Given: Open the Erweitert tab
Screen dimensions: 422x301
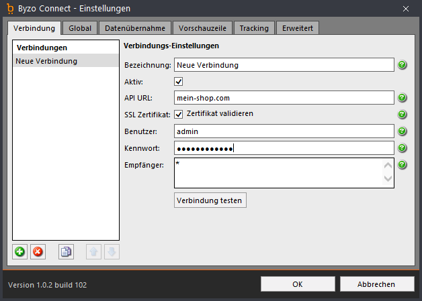Looking at the screenshot, I should tap(298, 28).
